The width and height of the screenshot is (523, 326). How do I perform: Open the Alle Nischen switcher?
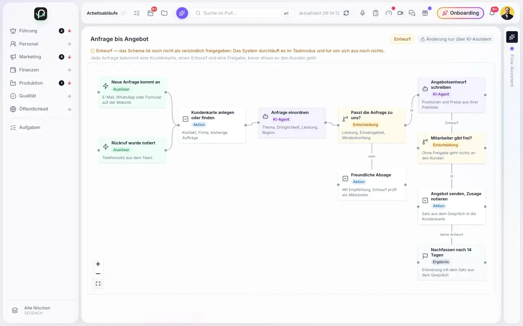pos(41,310)
